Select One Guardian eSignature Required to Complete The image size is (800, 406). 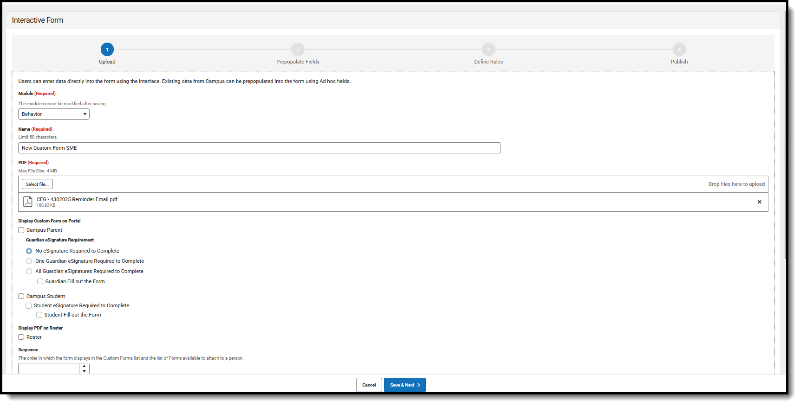click(29, 261)
